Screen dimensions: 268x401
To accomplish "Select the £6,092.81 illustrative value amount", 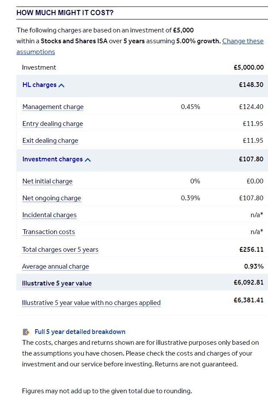I will point(249,282).
